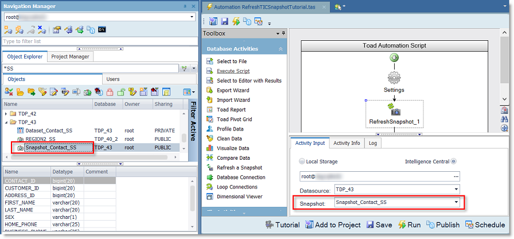Select the CUSTOMER_ID column row
This screenshot has height=239, width=514.
click(x=60, y=188)
